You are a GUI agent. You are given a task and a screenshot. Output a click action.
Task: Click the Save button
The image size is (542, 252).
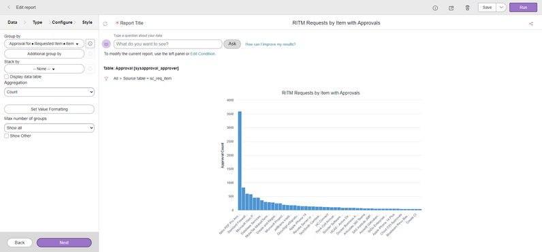[x=487, y=7]
